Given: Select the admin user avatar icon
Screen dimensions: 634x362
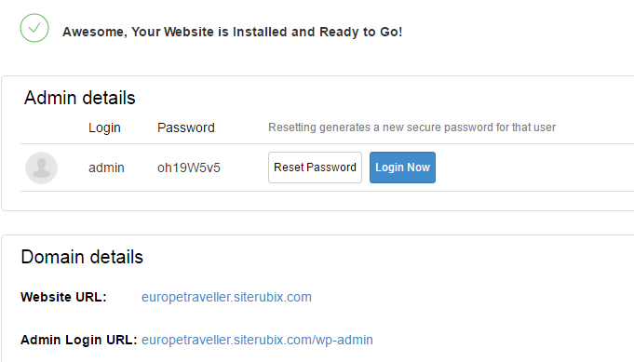Looking at the screenshot, I should (x=41, y=168).
